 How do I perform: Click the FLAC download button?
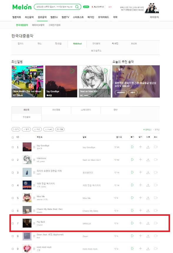pyautogui.click(x=49, y=129)
